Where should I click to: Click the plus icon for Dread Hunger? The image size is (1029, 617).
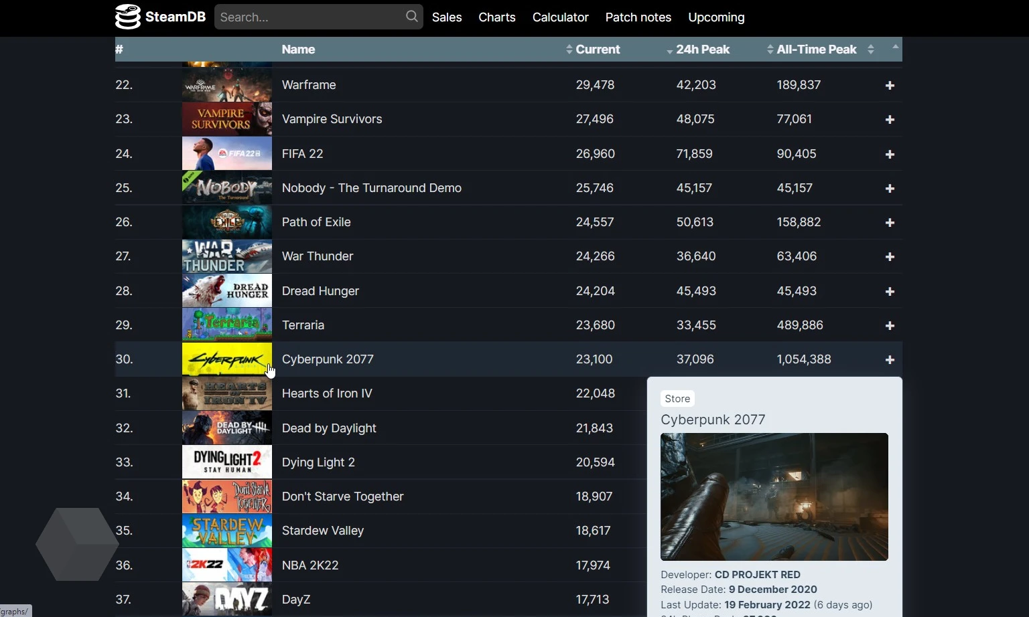[890, 292]
